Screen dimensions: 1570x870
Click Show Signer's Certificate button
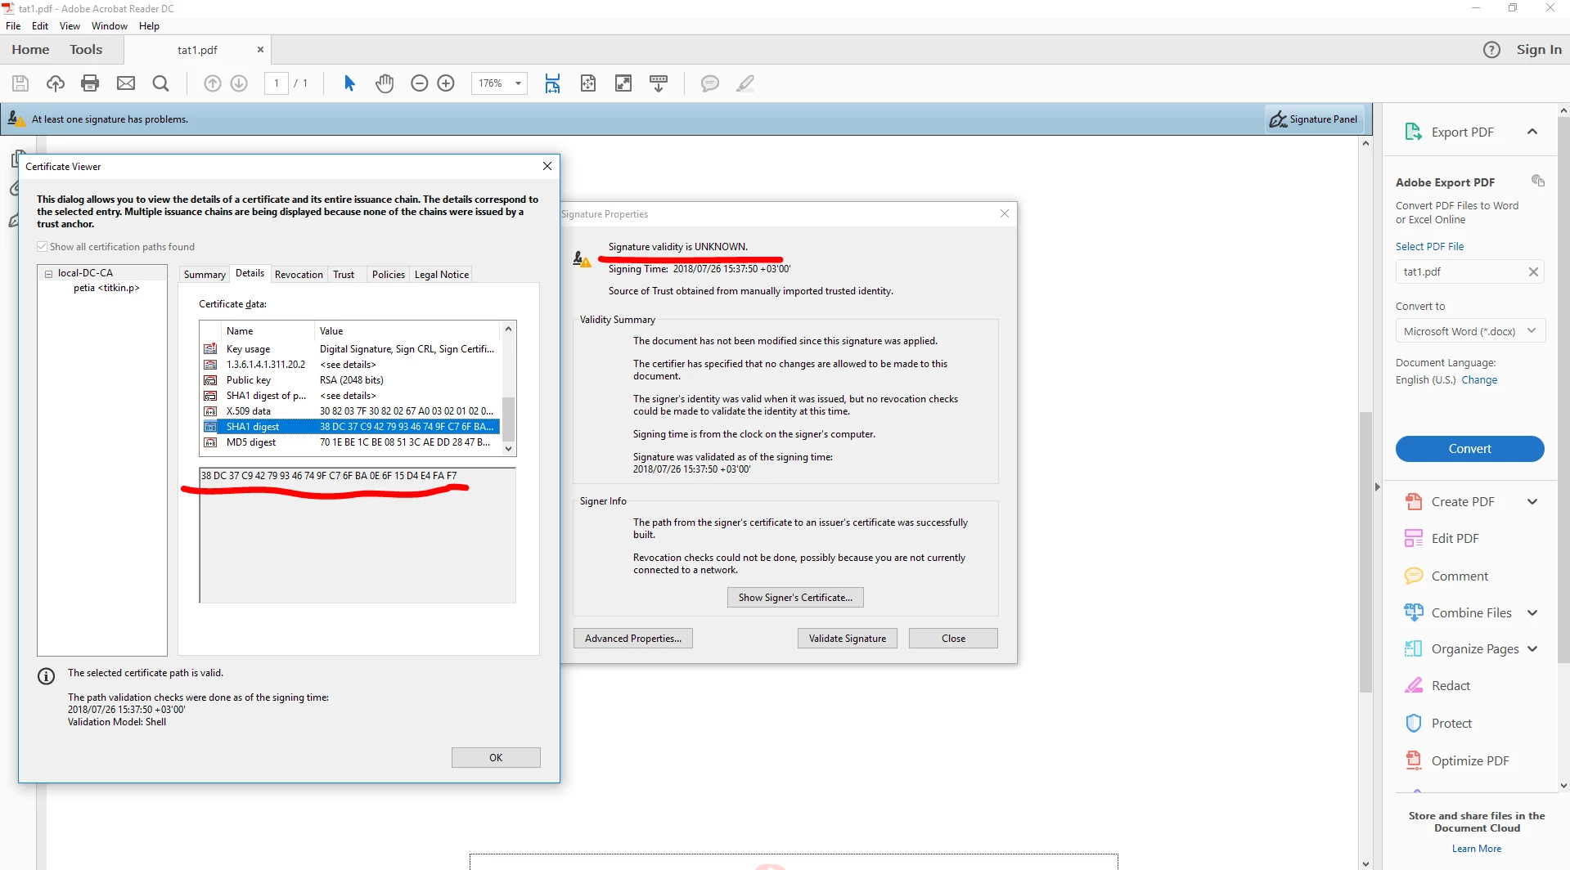[x=795, y=598]
